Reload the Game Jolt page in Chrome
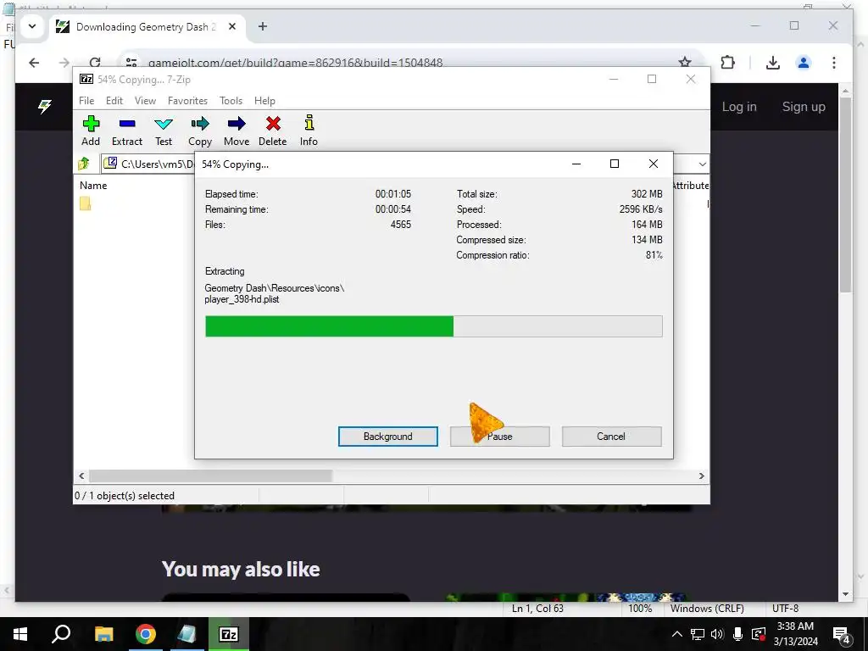This screenshot has width=868, height=651. coord(95,63)
